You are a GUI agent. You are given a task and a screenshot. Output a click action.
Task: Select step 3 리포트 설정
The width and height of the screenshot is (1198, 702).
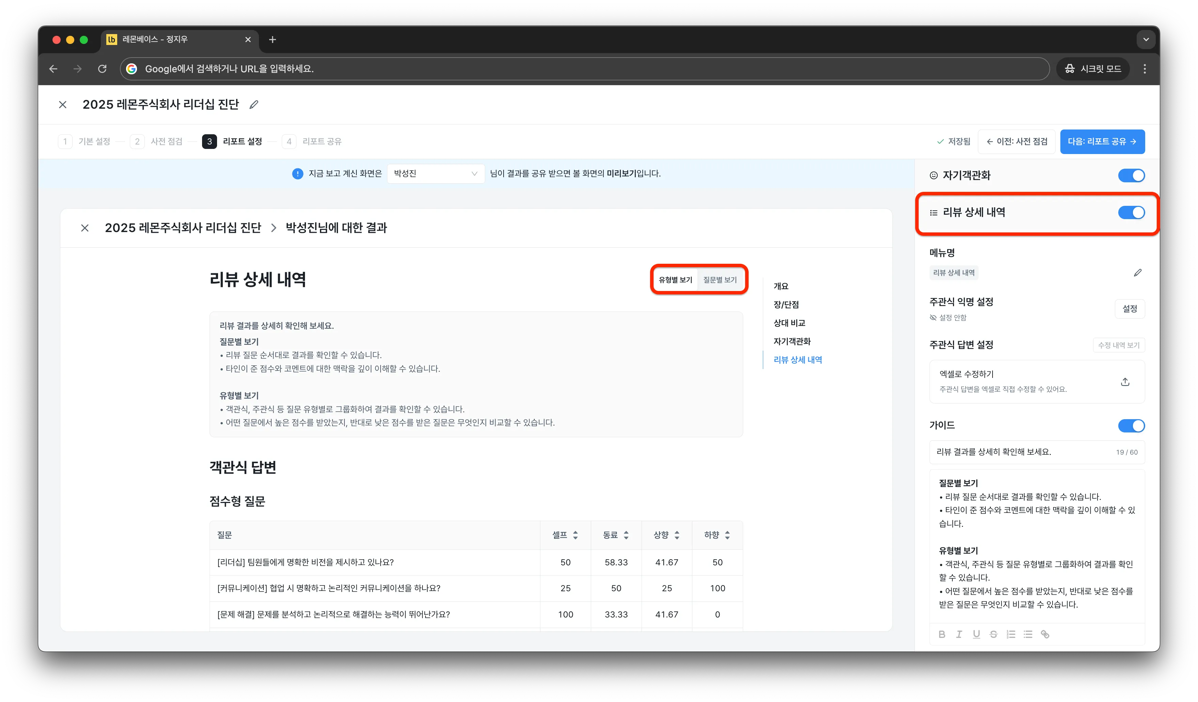coord(232,142)
